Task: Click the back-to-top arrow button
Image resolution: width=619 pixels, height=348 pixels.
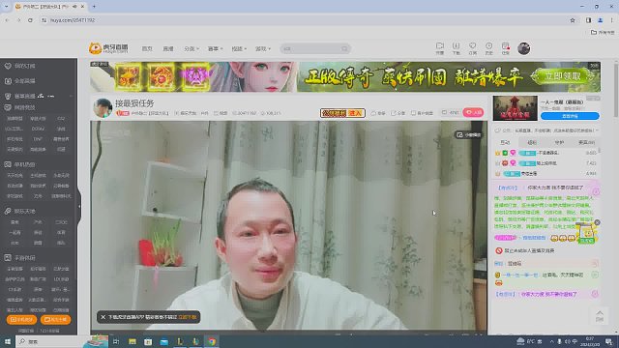Action: click(x=600, y=315)
